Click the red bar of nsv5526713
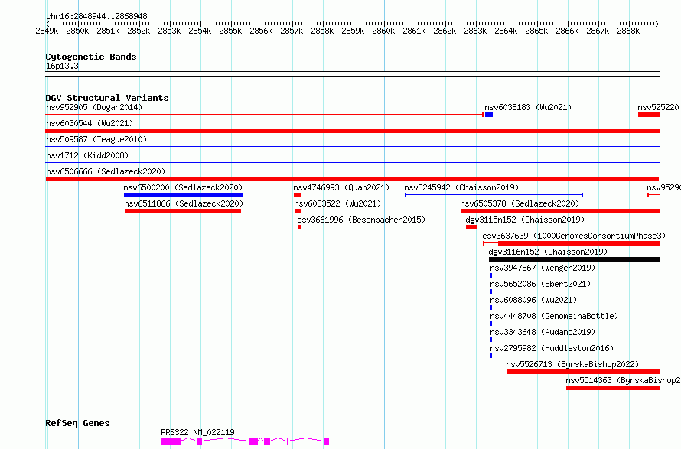 pyautogui.click(x=583, y=372)
